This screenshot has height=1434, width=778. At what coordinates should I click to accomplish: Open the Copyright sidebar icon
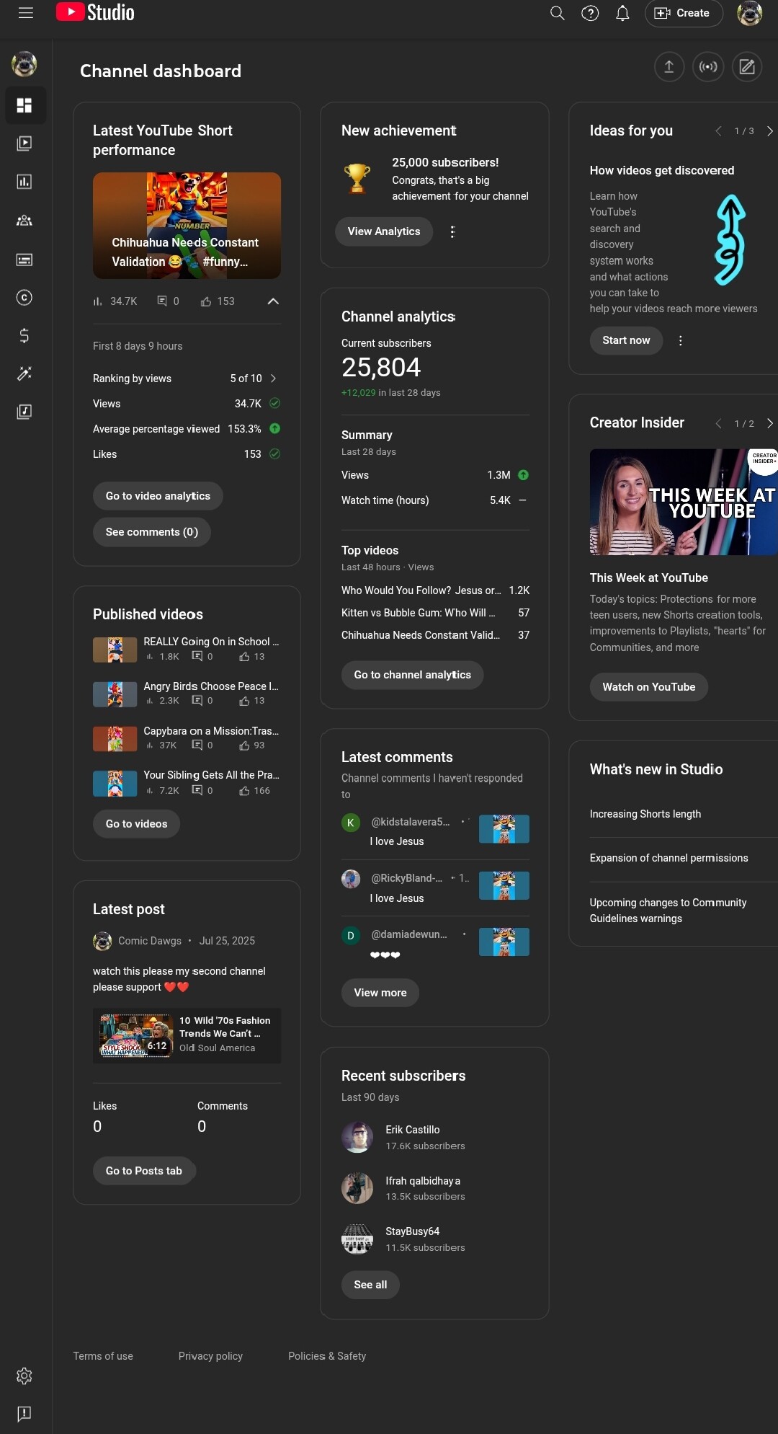pos(24,298)
